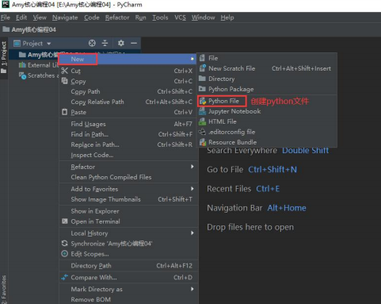The width and height of the screenshot is (381, 304).
Task: Expand the Refactor submenu arrow
Action: (x=192, y=167)
